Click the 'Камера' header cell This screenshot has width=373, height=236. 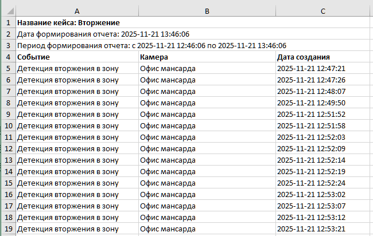pos(154,57)
